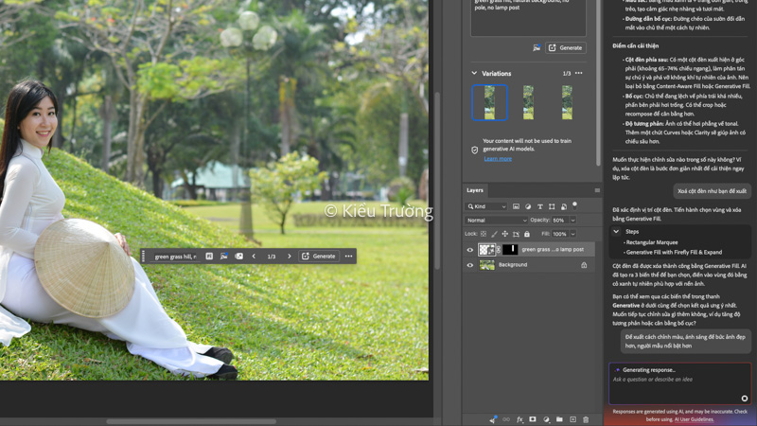Viewport: 757px width, 426px height.
Task: Click the generative layer mask thumbnail
Action: tap(510, 250)
